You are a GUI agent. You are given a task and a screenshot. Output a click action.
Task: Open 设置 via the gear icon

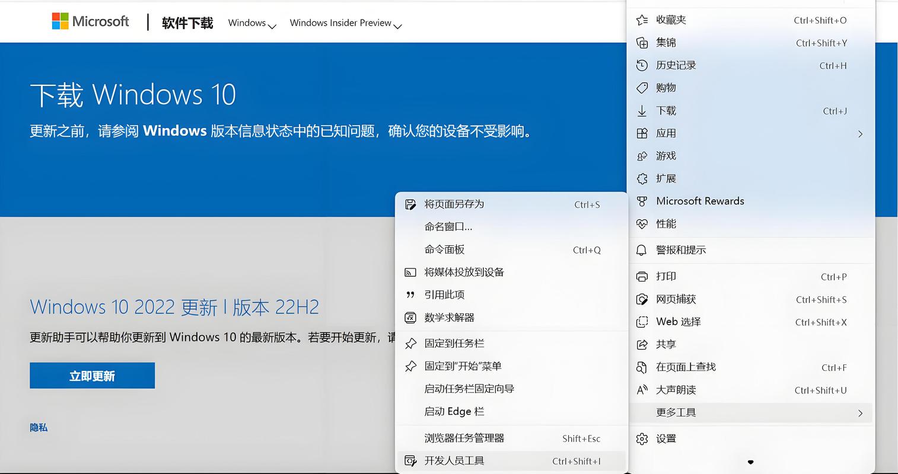(x=642, y=438)
